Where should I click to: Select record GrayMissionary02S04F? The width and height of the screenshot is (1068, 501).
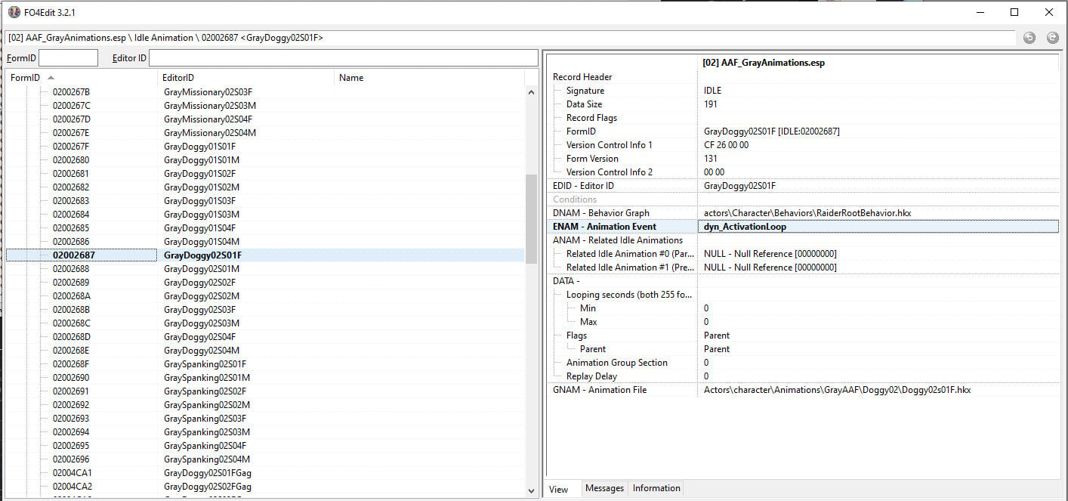click(x=265, y=119)
